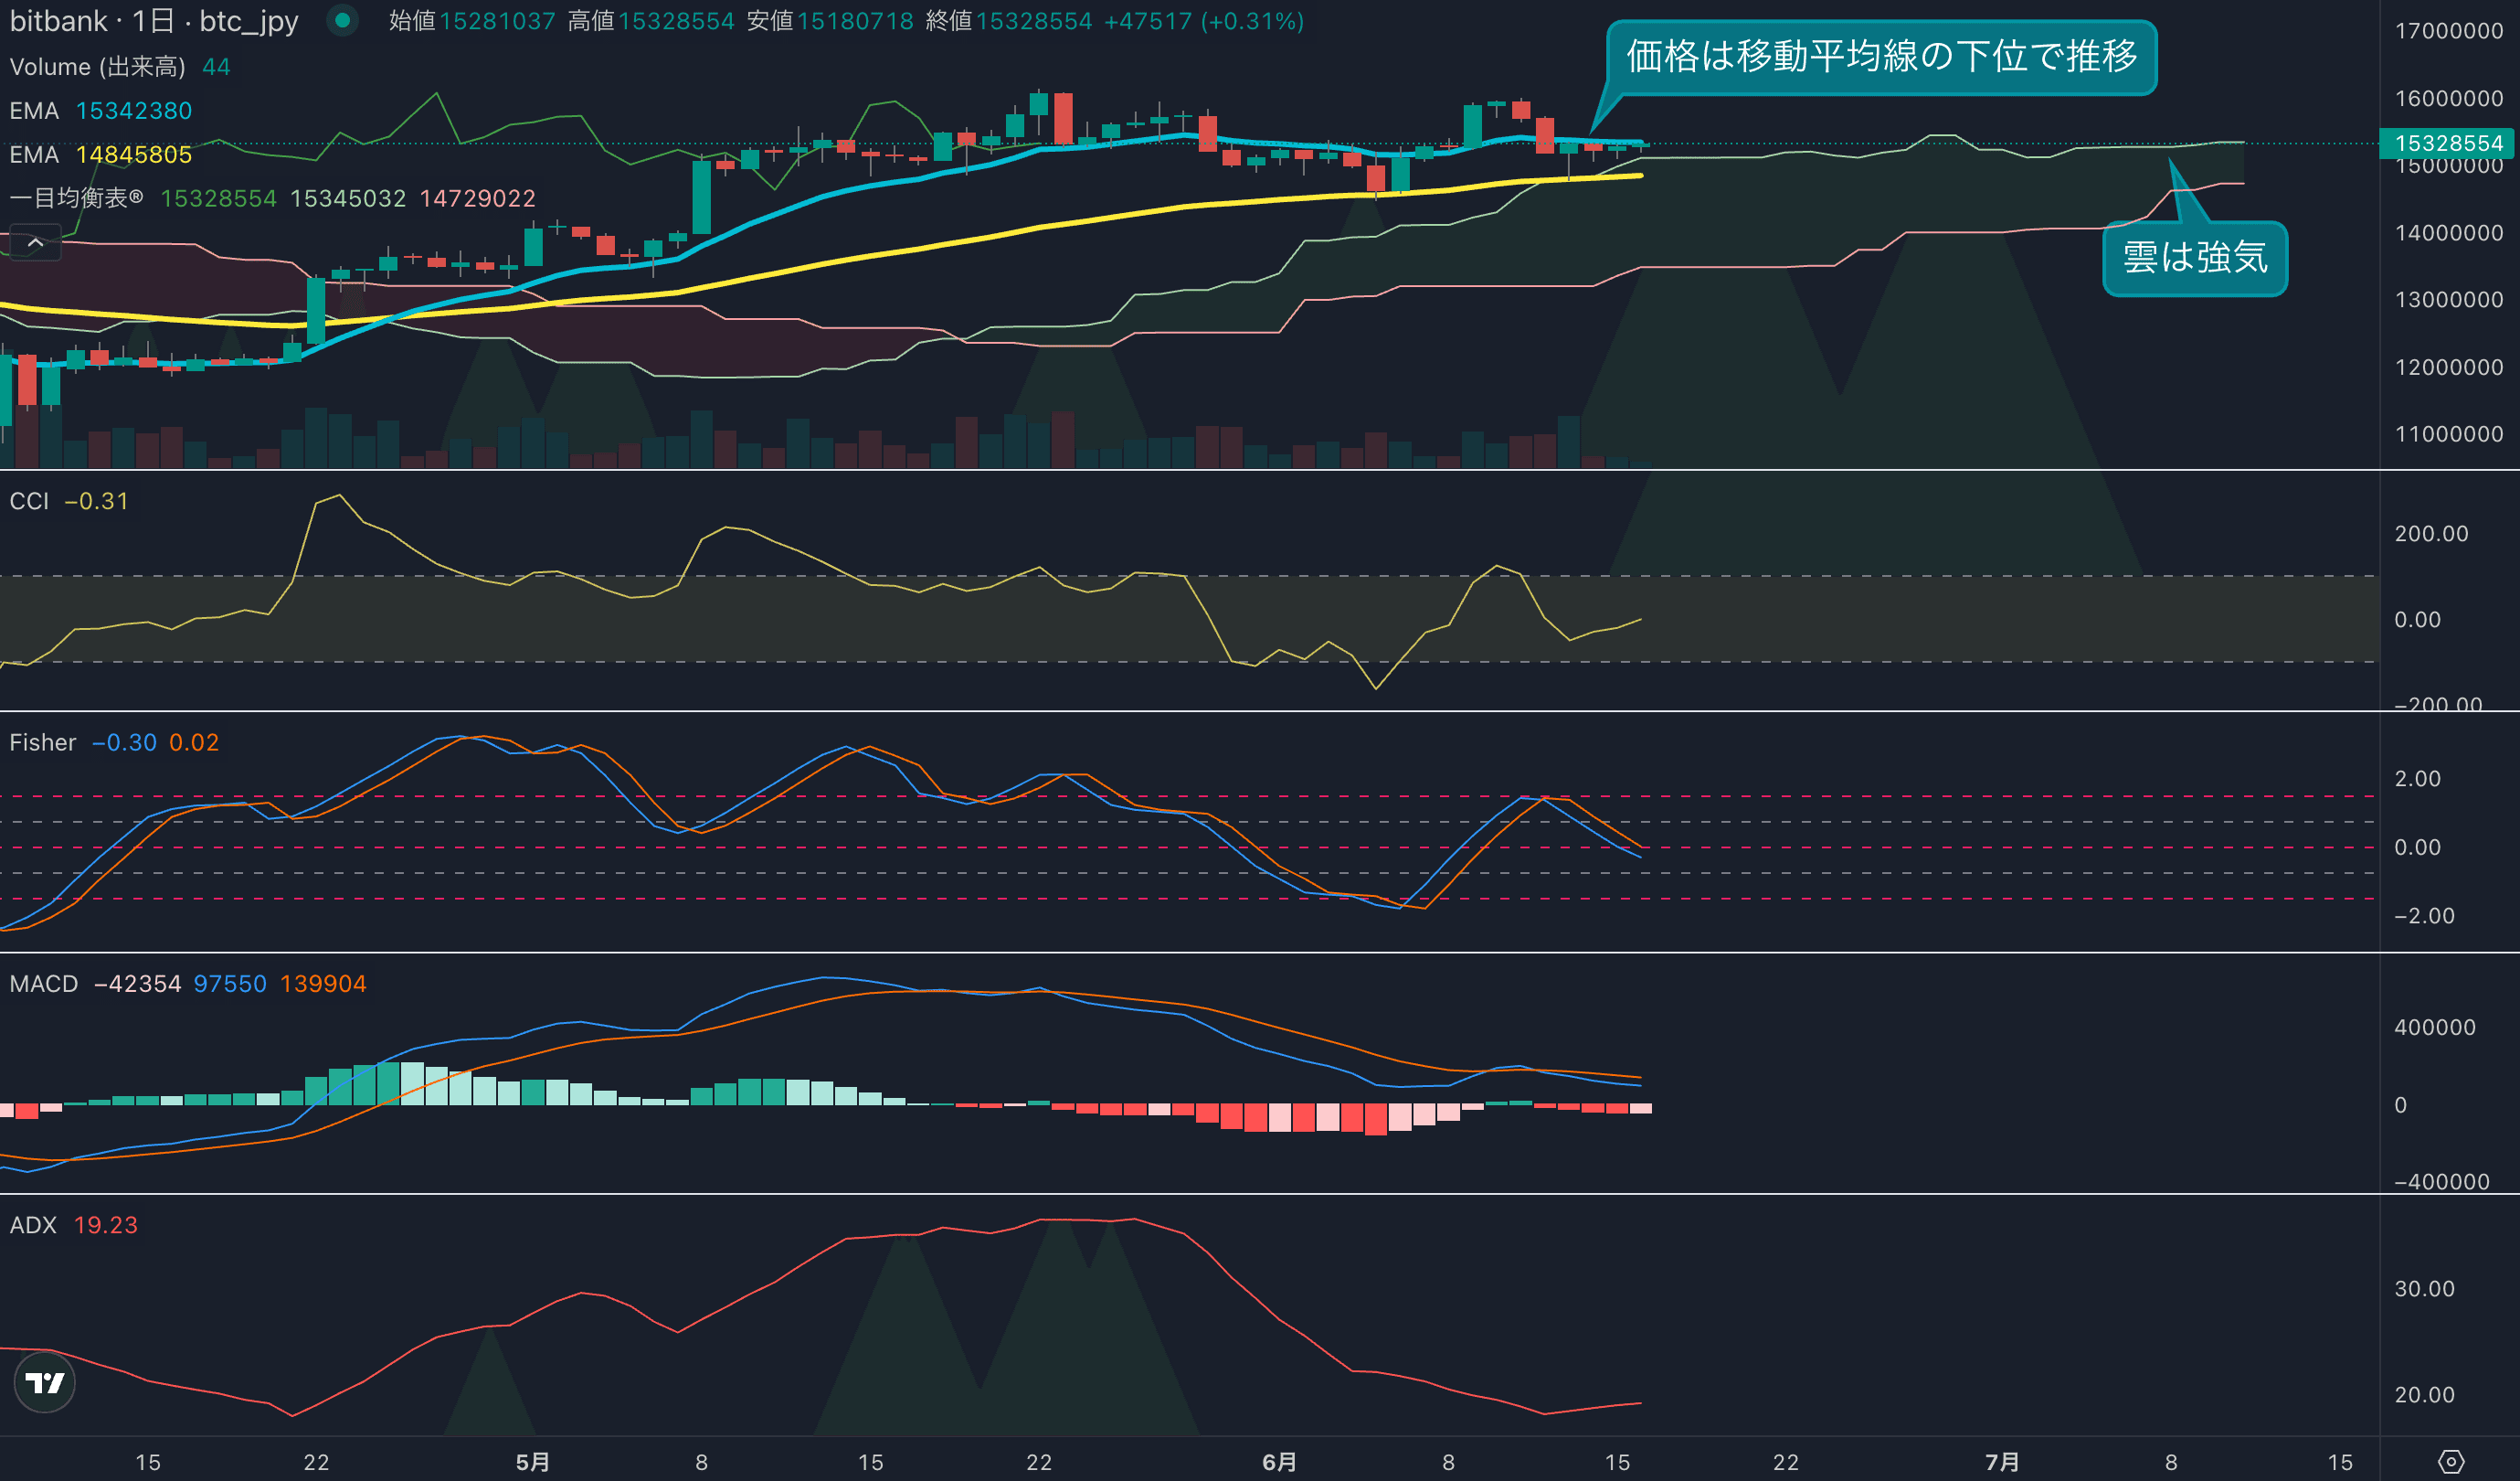The width and height of the screenshot is (2520, 1481).
Task: Collapse the indicator legend with chevron button
Action: [x=35, y=242]
